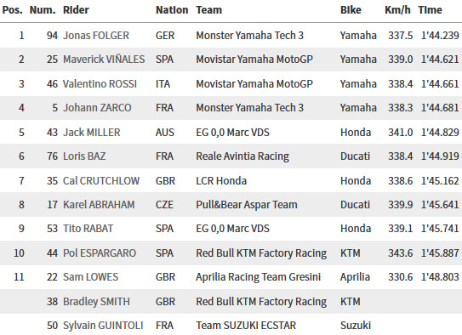Click the Team SUZUKI ECSTAR team cell
The width and height of the screenshot is (462, 335).
pos(246,326)
